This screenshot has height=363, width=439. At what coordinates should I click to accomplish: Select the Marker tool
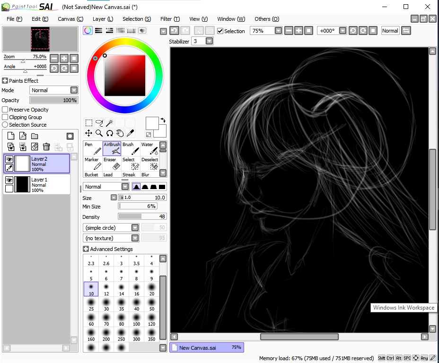[x=93, y=164]
